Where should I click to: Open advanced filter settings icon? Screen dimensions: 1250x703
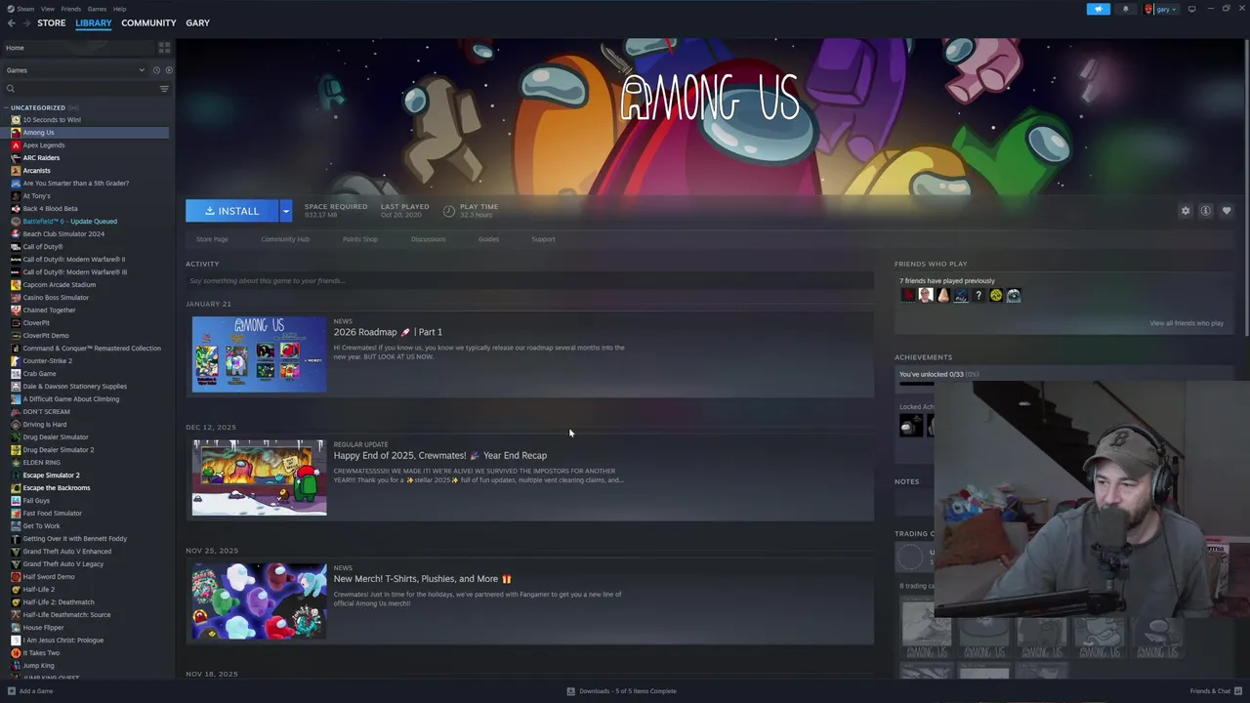[164, 89]
